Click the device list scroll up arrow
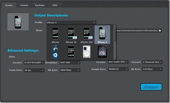 tap(115, 26)
